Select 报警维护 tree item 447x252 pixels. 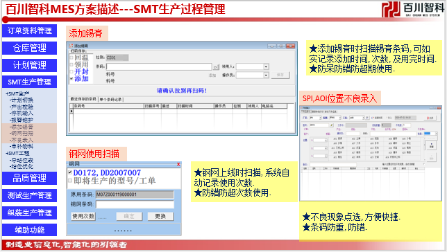pos(22,120)
